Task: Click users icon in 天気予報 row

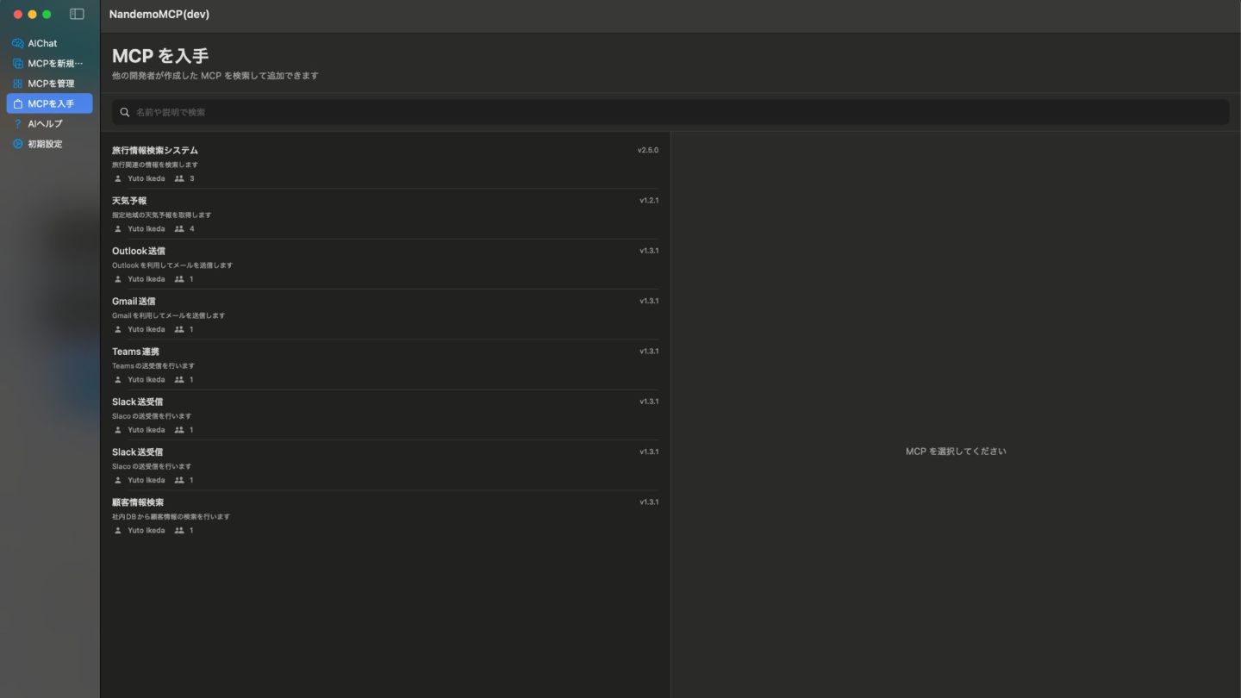Action: (179, 228)
